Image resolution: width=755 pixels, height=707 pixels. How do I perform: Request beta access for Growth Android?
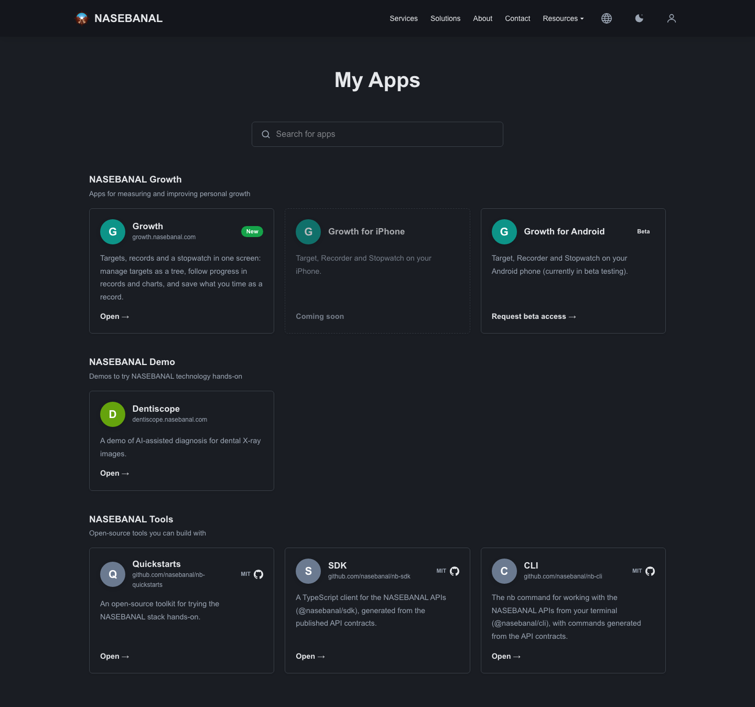coord(534,316)
